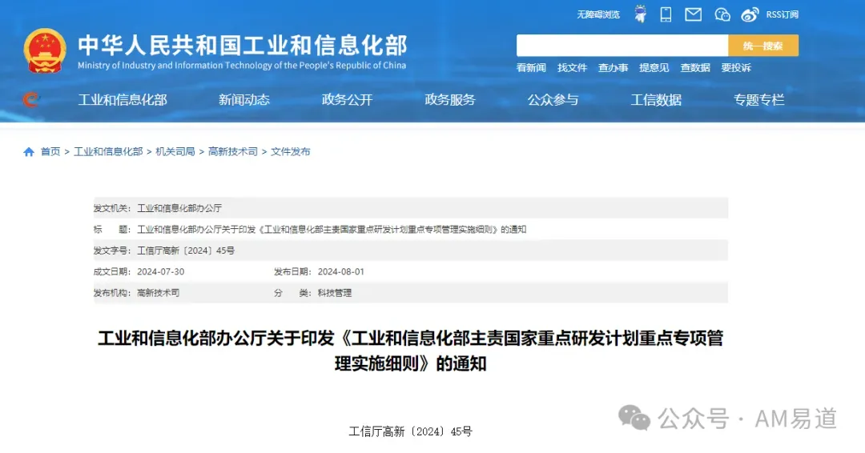Image resolution: width=865 pixels, height=453 pixels.
Task: Open 专题专栏 navigation menu
Action: [759, 100]
